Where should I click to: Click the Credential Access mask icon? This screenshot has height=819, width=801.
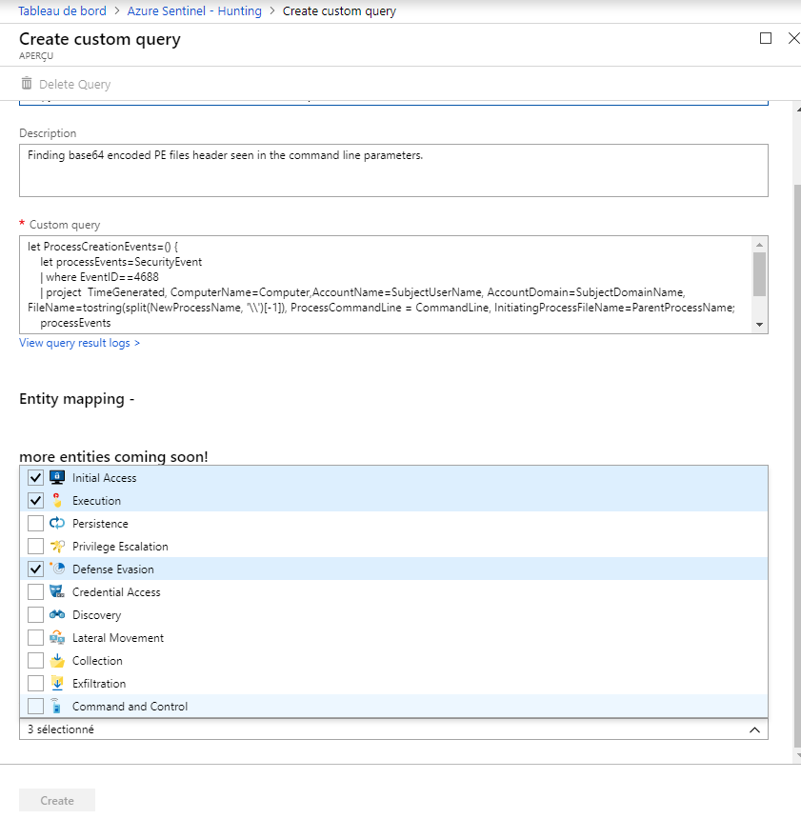click(57, 591)
